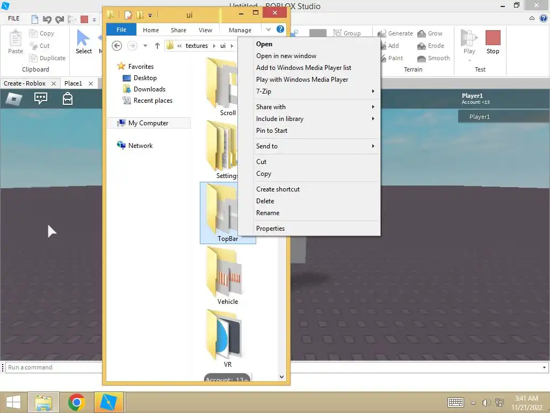Expand the Explorer ribbon chevron

(269, 30)
